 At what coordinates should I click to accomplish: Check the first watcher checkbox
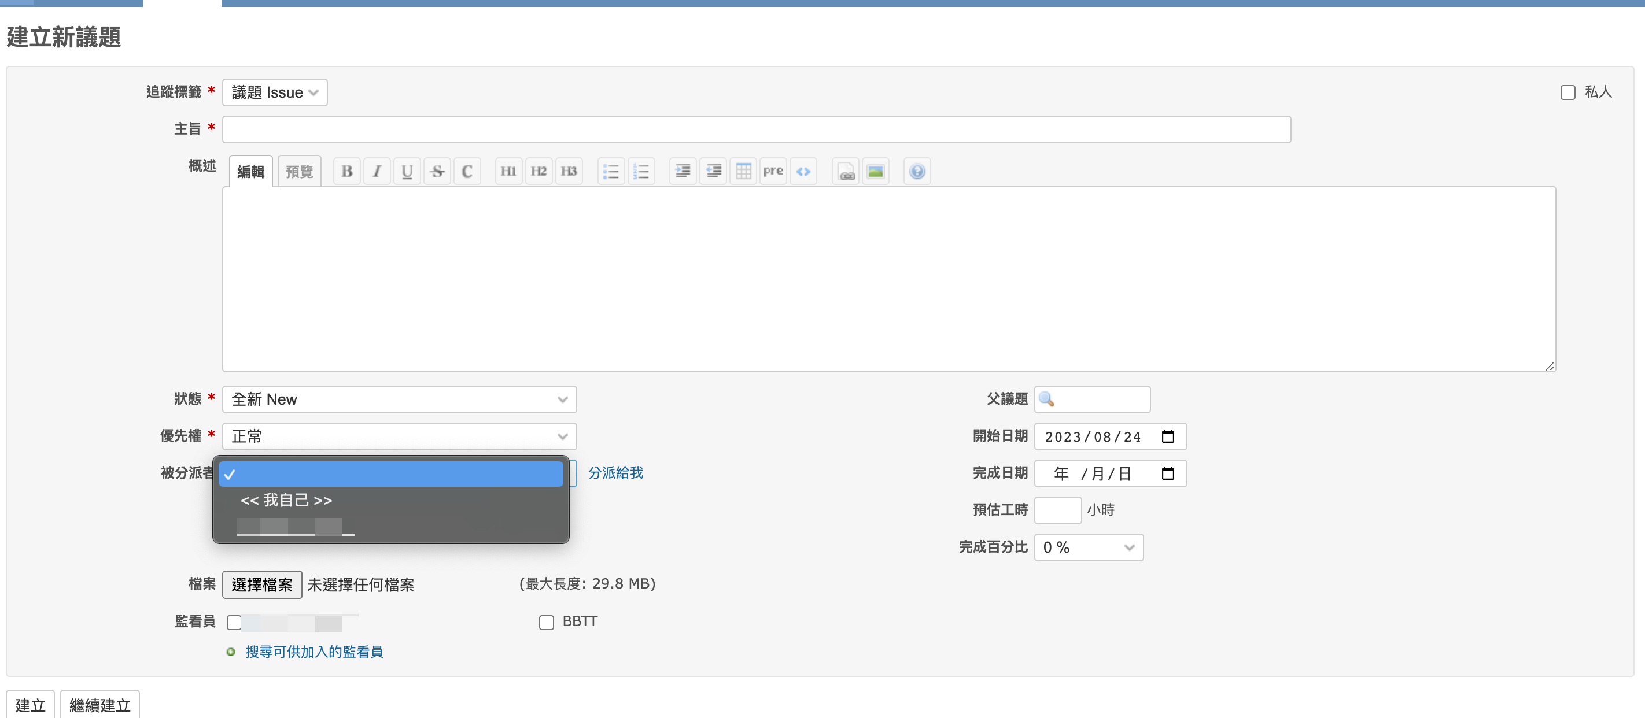(x=234, y=622)
